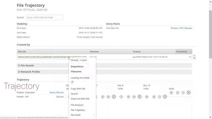Click the Protect : HR row label

(23, 97)
